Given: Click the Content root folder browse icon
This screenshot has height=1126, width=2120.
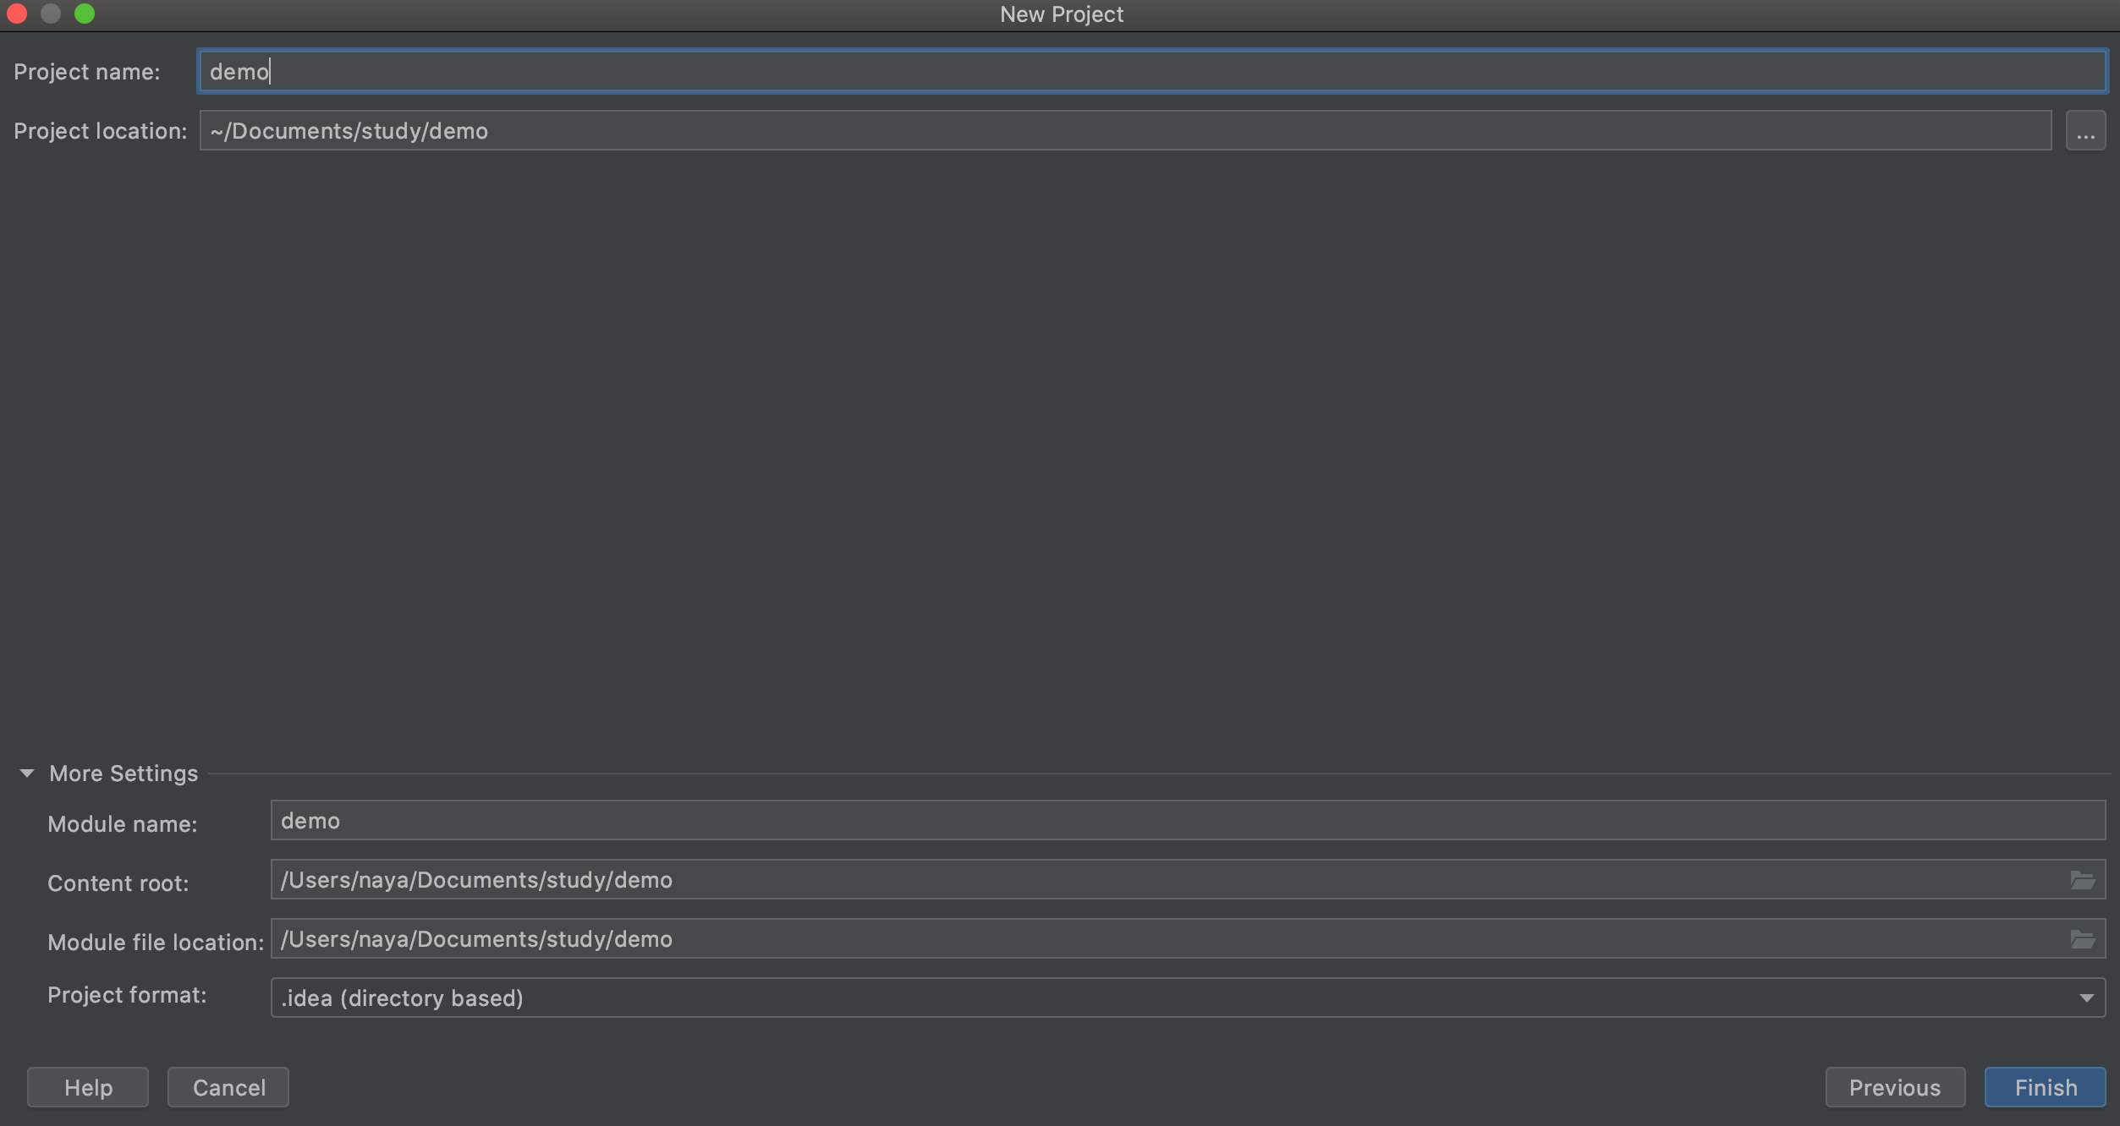Looking at the screenshot, I should click(x=2082, y=880).
